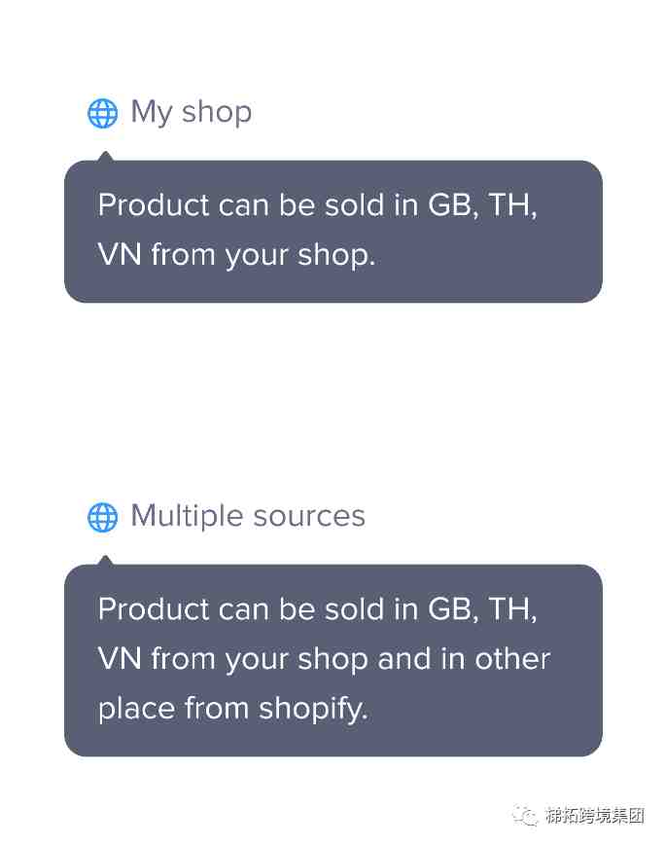Click the WeChat logo in the watermark

(525, 814)
